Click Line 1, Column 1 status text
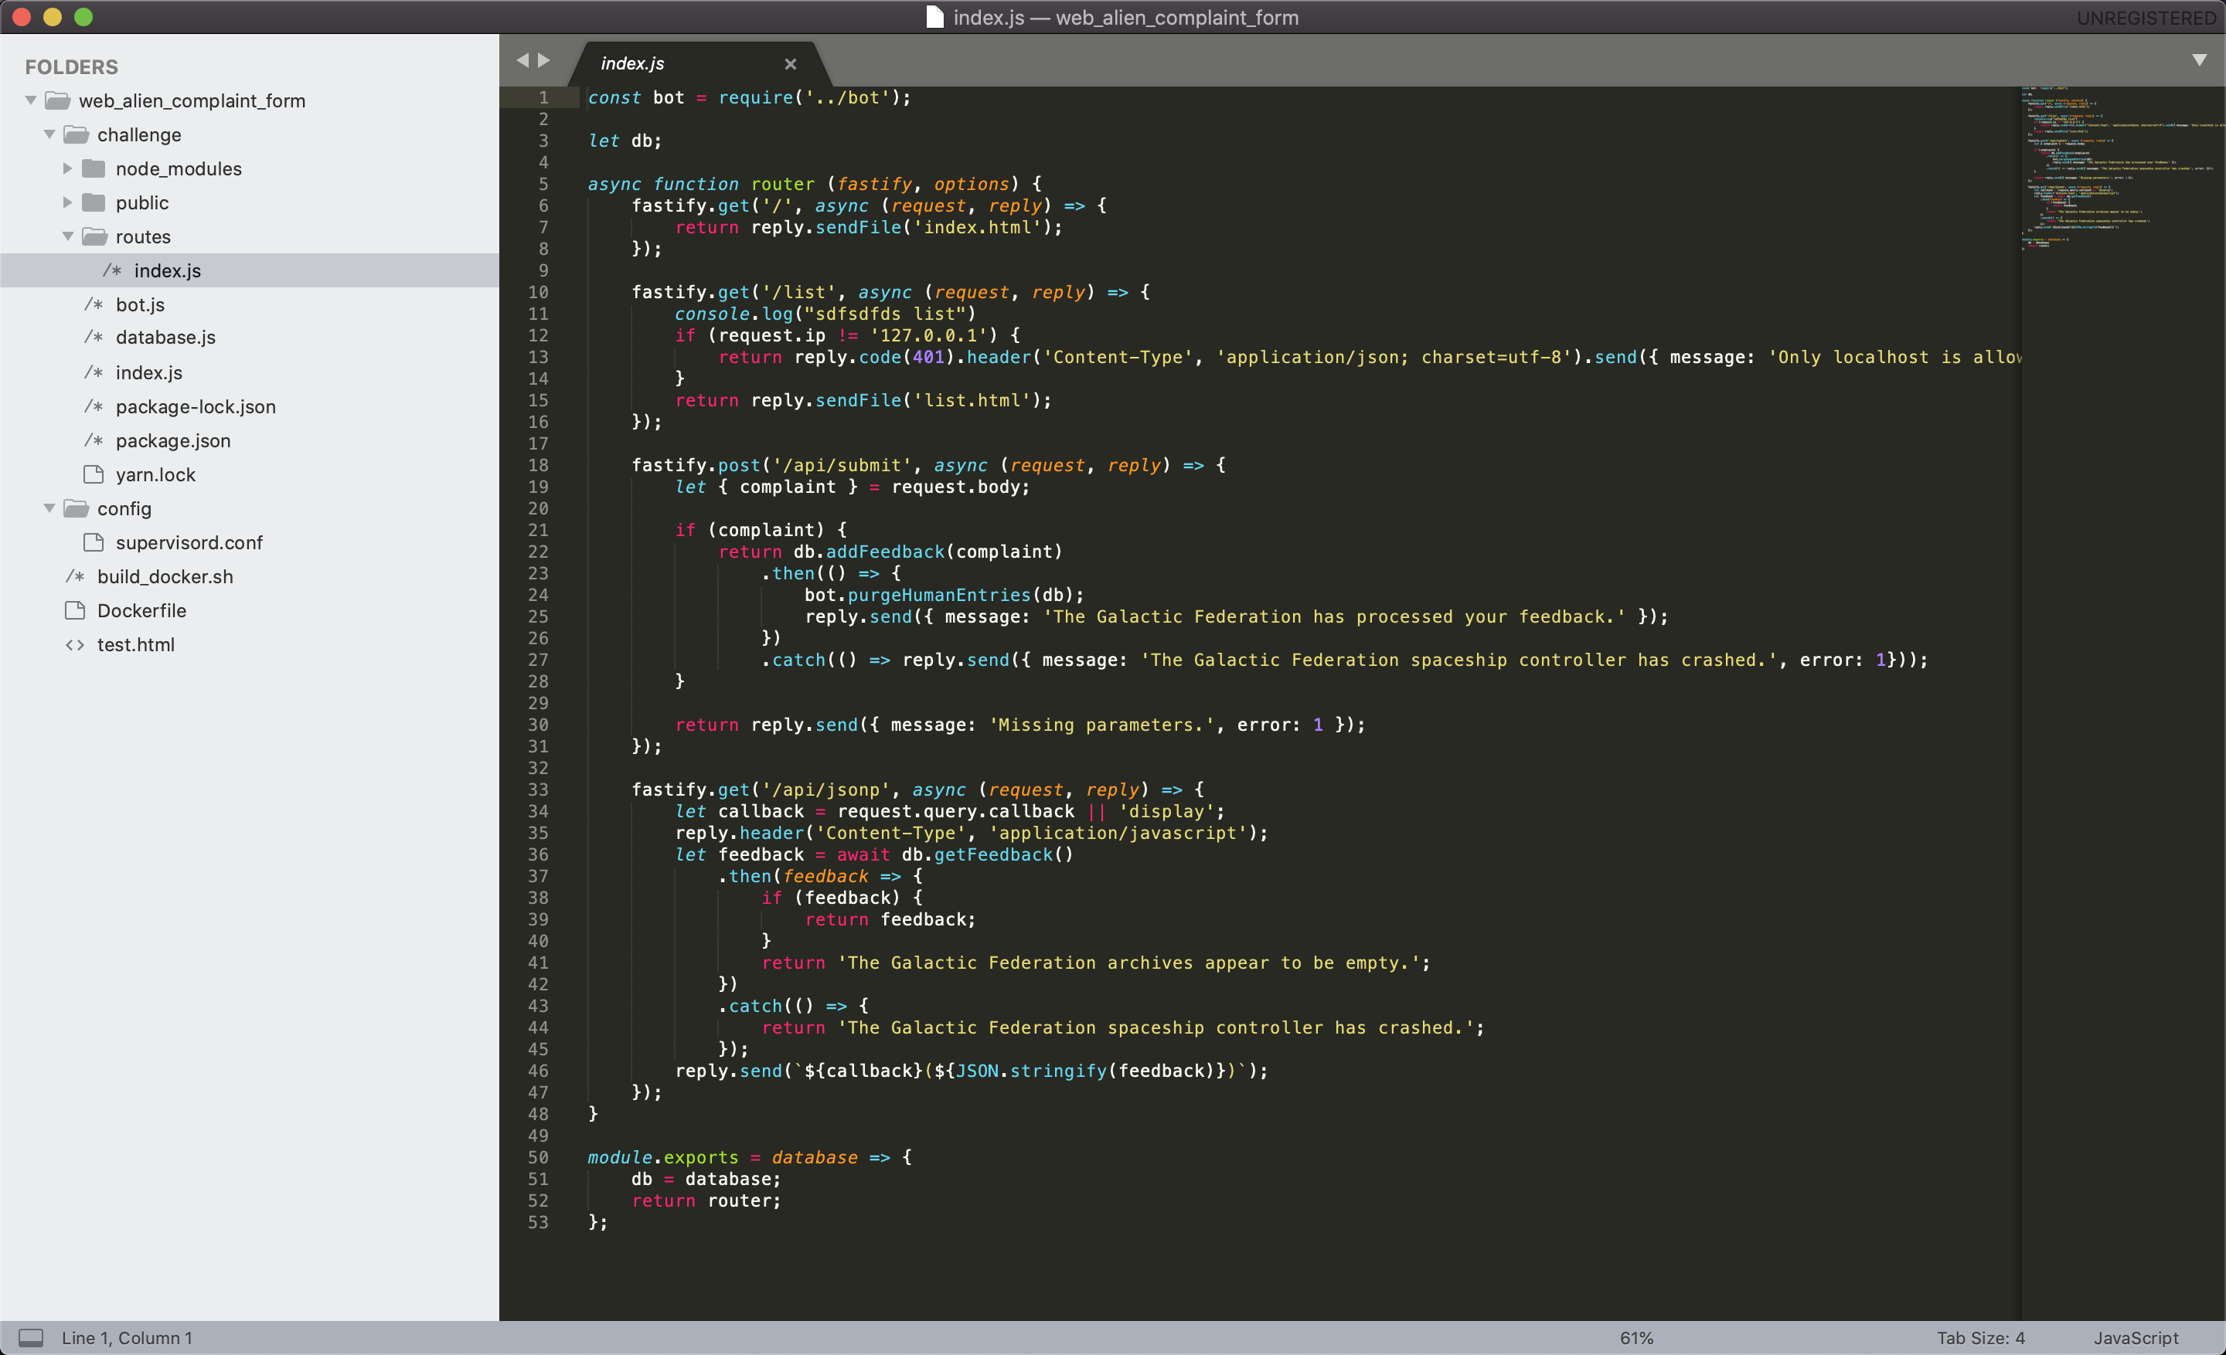This screenshot has width=2226, height=1355. [128, 1337]
